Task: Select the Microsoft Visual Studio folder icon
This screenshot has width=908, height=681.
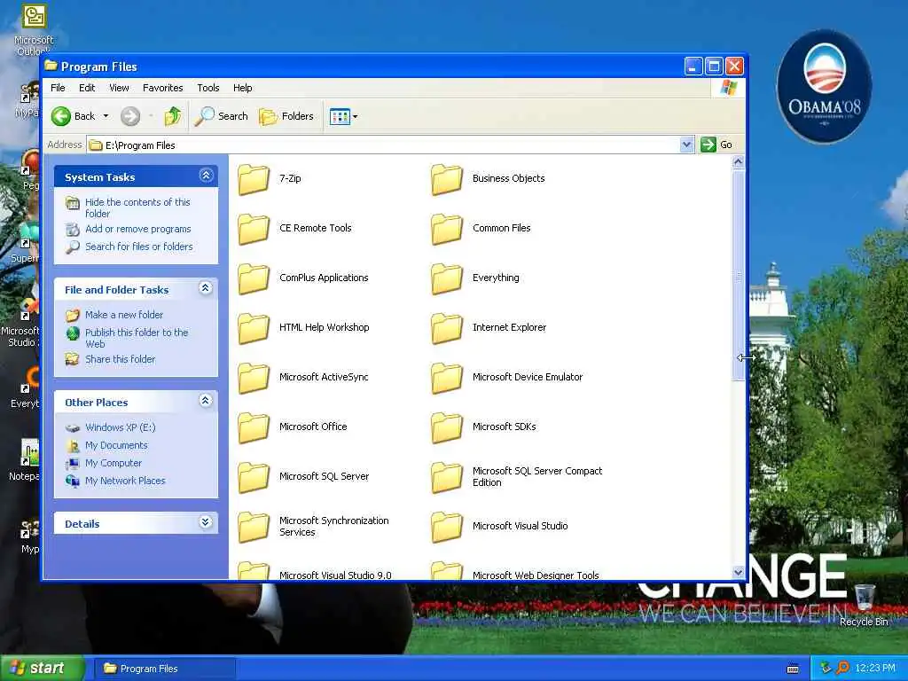Action: click(447, 527)
